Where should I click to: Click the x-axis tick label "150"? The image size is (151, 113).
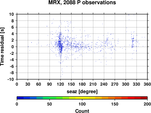click(71, 84)
